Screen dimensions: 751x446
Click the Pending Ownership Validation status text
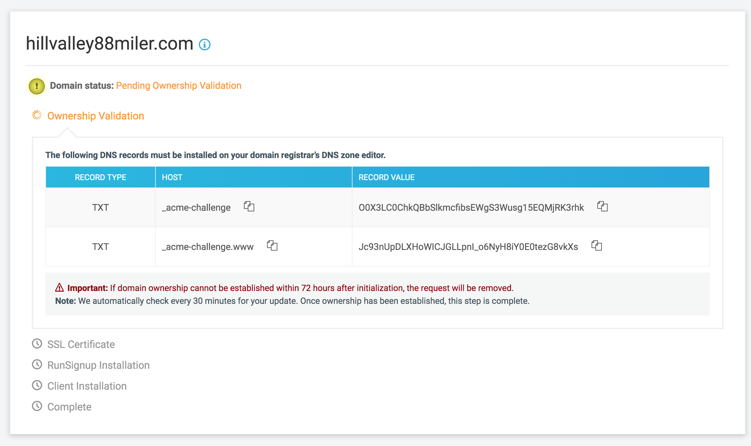[x=179, y=86]
